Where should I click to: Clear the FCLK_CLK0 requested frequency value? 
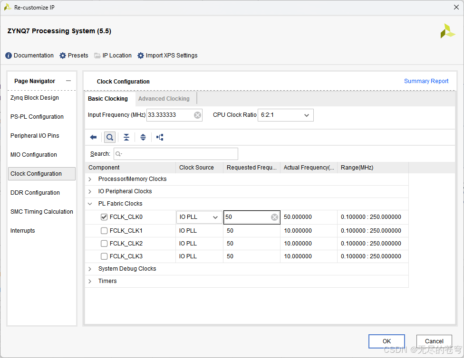[274, 217]
